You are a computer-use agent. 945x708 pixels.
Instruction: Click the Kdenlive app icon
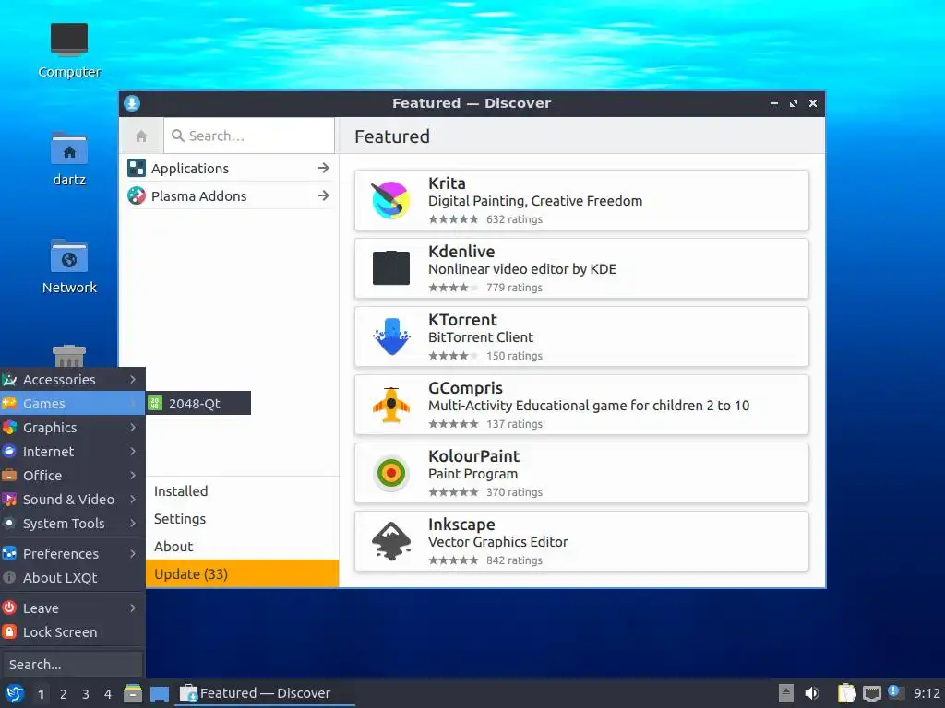coord(391,268)
